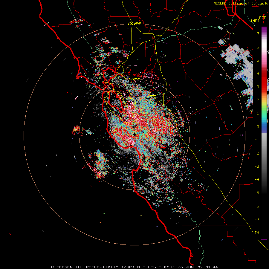
Task: Click the "TH" threshold label on the scale
Action: coord(257,233)
